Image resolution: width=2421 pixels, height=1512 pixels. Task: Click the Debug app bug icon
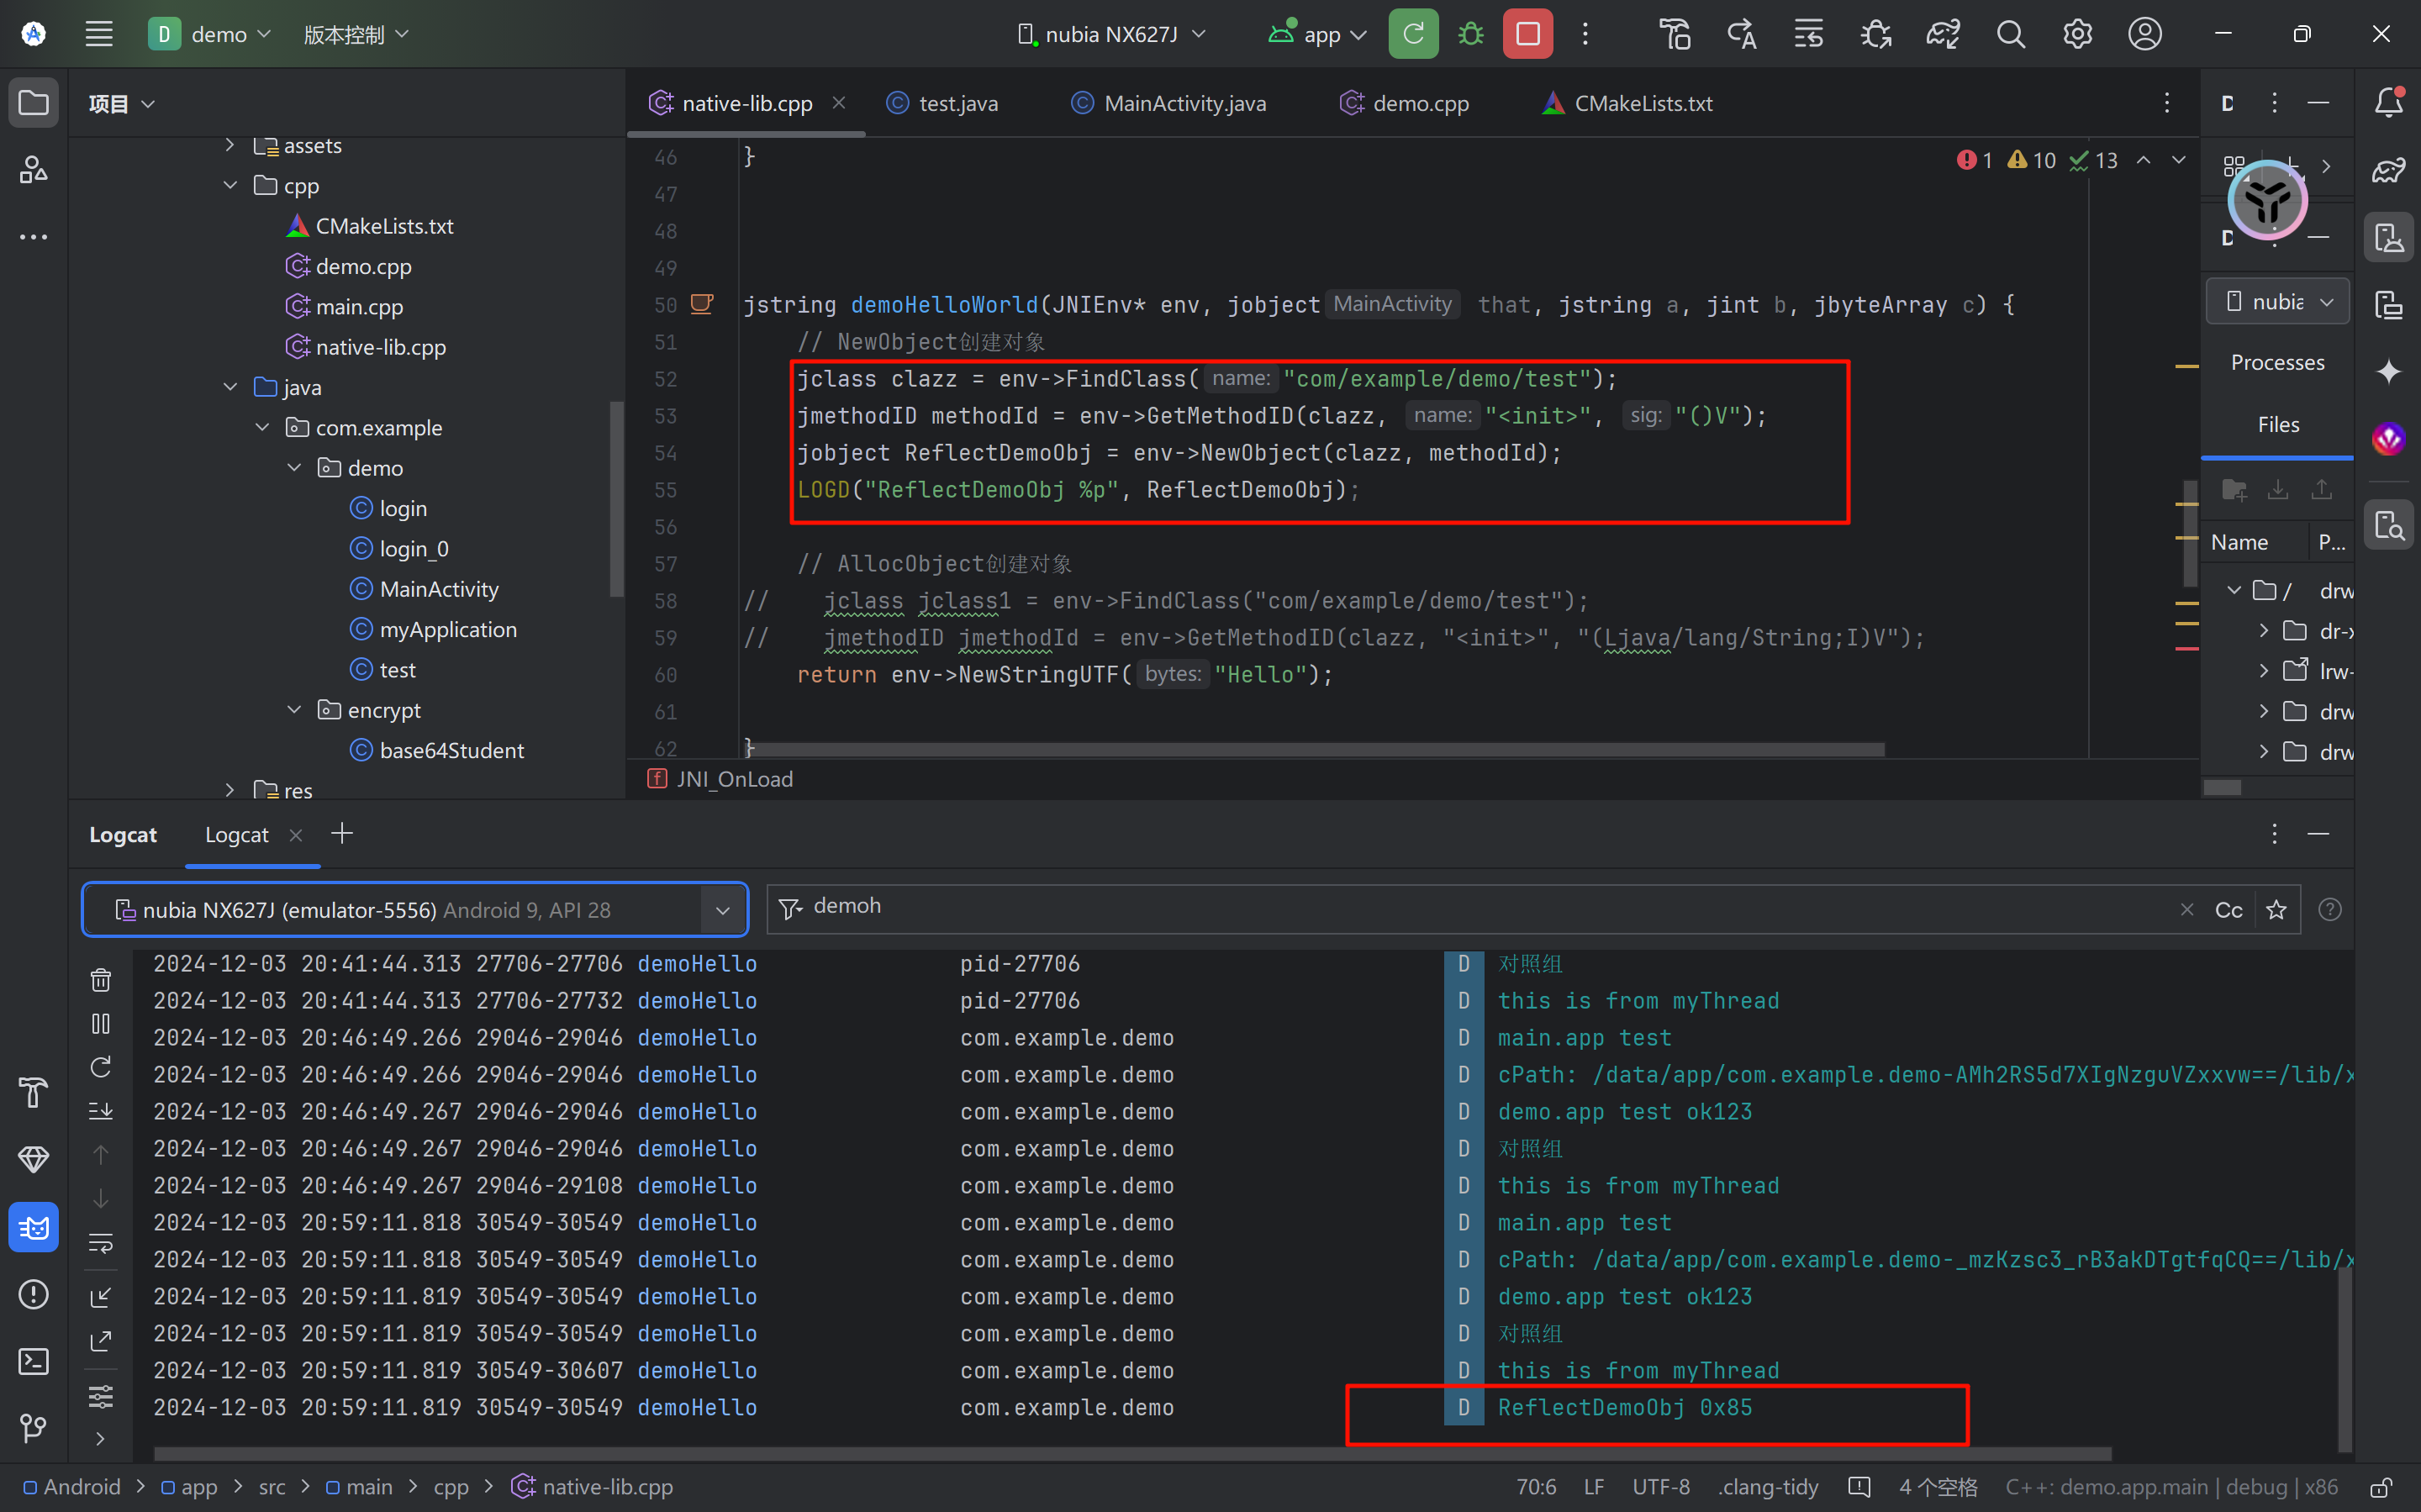click(1470, 34)
